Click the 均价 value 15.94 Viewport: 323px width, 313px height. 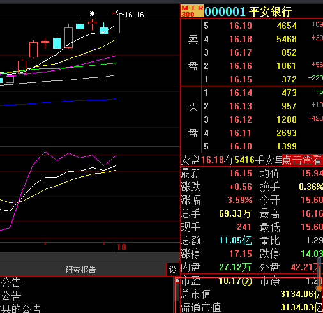point(312,173)
